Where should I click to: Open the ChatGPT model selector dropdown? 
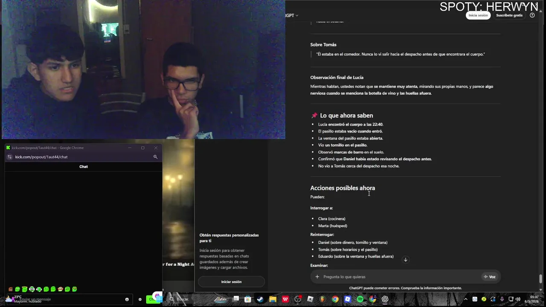292,15
